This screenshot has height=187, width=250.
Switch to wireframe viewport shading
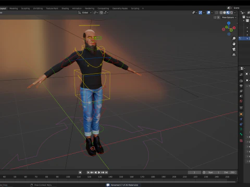click(x=221, y=12)
